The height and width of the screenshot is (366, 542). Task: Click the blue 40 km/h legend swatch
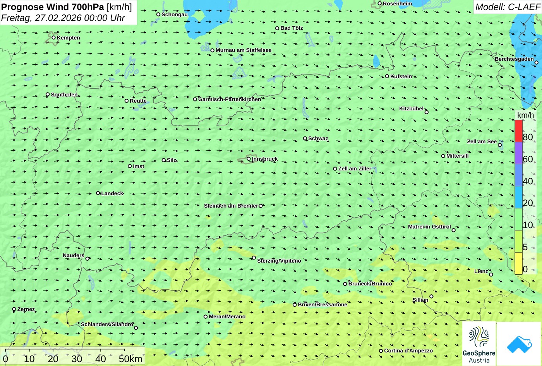(518, 175)
